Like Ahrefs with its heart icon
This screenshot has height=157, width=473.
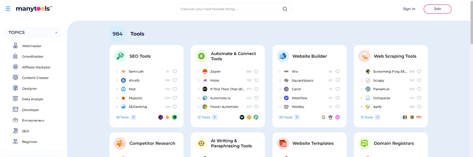175,80
